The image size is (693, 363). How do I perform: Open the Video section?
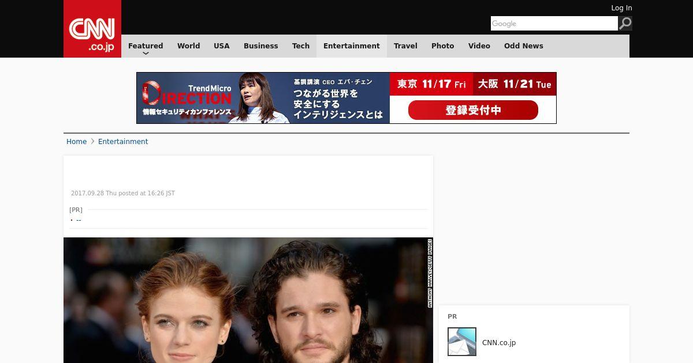pyautogui.click(x=479, y=46)
